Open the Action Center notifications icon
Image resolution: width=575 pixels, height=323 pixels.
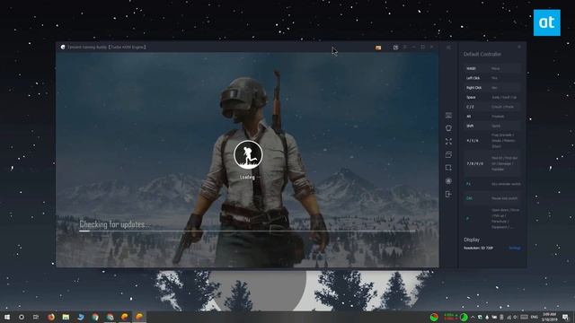click(565, 317)
